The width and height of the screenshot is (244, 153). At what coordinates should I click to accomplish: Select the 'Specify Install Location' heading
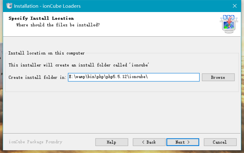[x=41, y=18]
